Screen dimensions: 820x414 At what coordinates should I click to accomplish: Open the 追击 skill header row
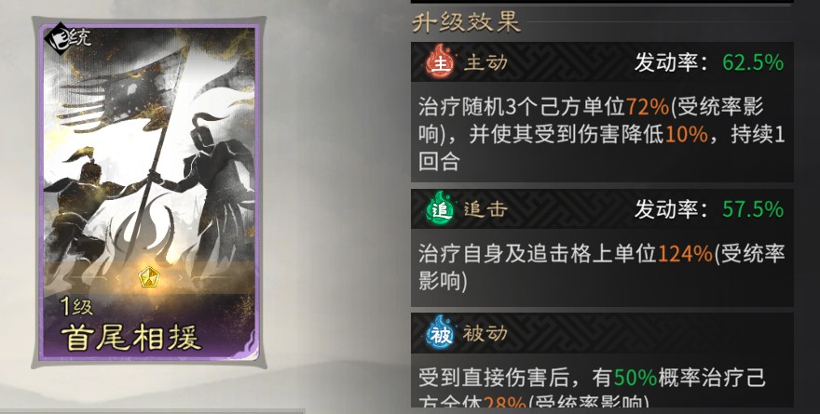(603, 209)
